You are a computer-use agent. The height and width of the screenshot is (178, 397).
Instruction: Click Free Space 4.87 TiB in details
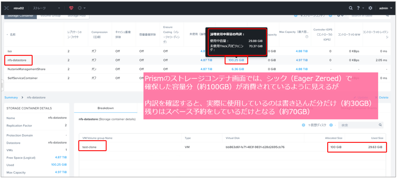61,157
